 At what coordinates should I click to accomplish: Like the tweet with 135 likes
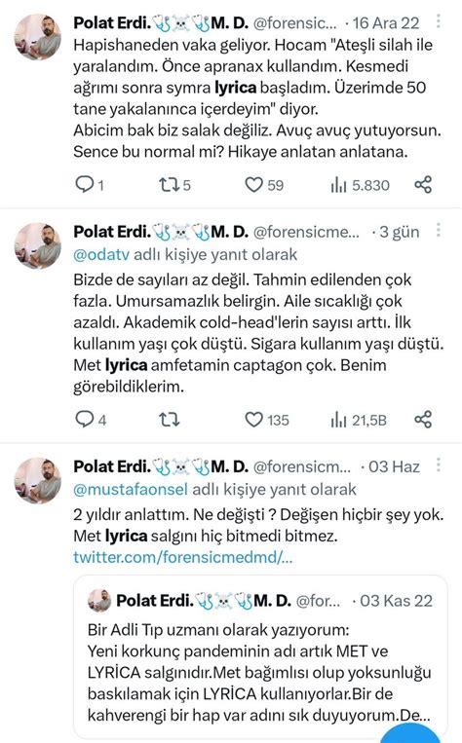(x=266, y=420)
